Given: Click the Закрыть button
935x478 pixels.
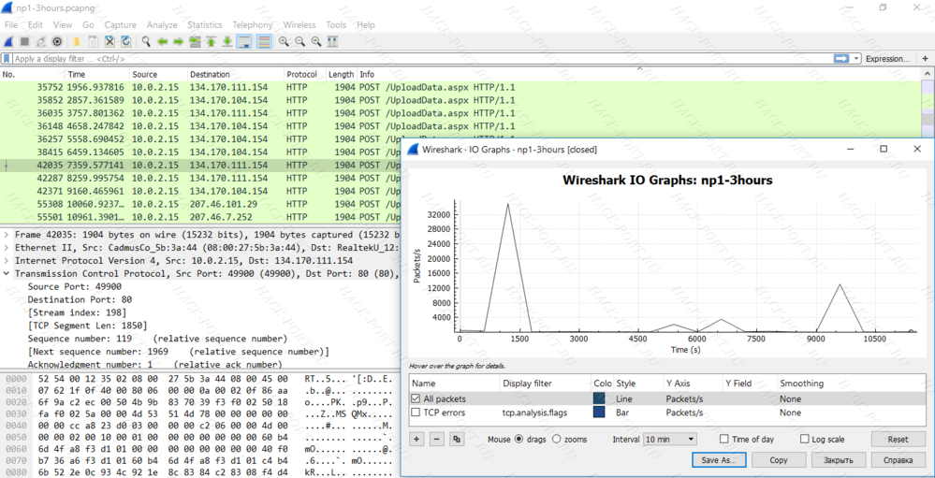Looking at the screenshot, I should click(x=839, y=460).
